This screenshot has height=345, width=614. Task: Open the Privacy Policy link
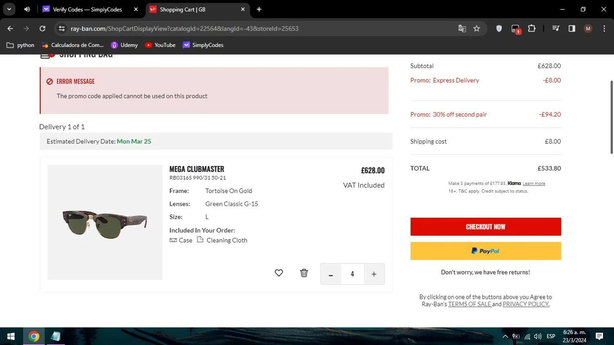(x=526, y=304)
